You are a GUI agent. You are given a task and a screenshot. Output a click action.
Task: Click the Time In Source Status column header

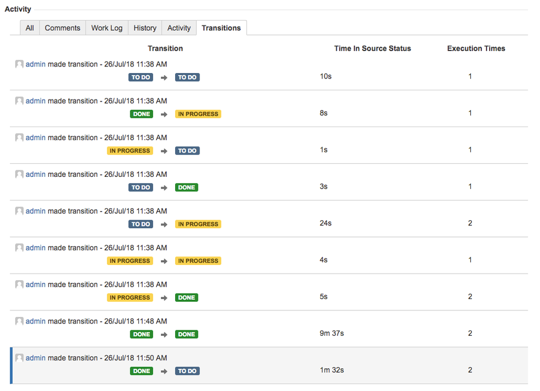coord(372,48)
